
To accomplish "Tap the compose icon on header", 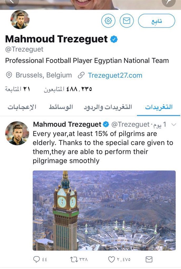I will 169,2.
